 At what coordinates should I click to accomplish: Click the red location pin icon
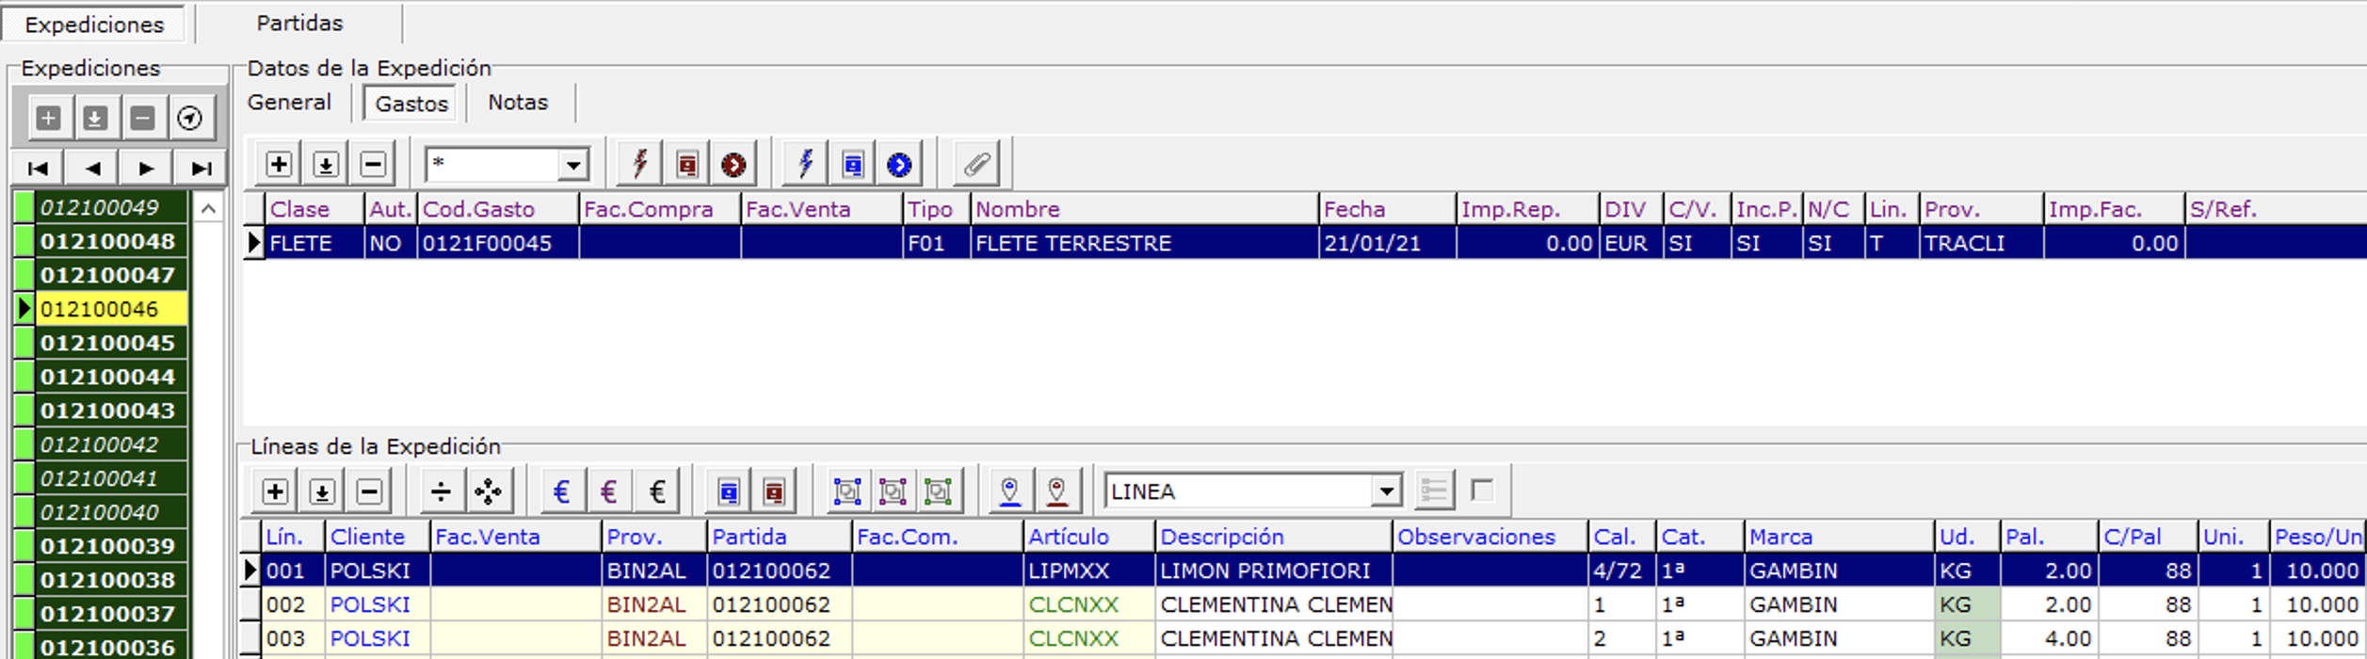pyautogui.click(x=1056, y=491)
